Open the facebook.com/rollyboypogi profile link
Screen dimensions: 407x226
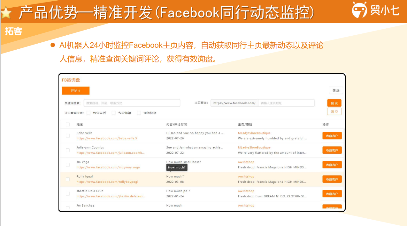(107, 182)
